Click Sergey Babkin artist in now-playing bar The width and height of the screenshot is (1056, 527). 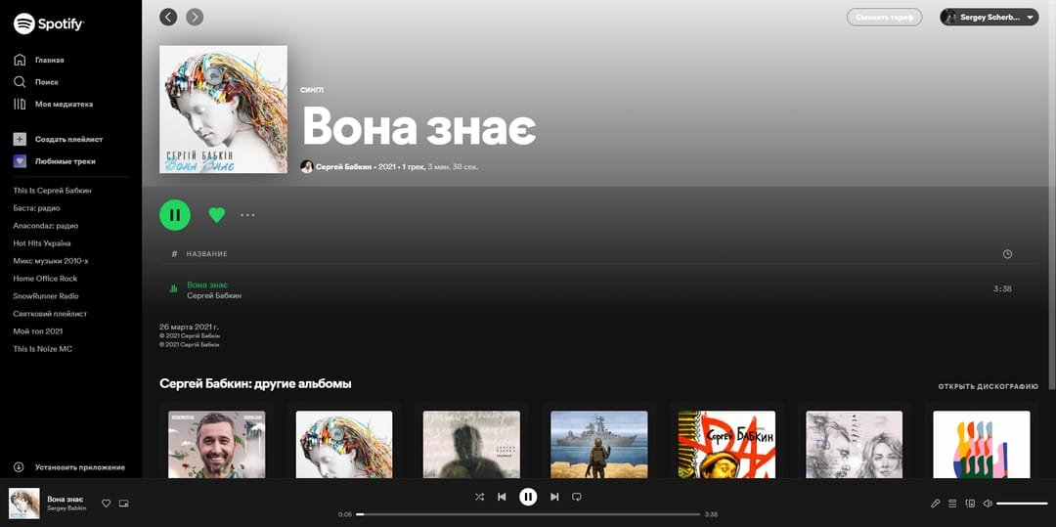(66, 508)
